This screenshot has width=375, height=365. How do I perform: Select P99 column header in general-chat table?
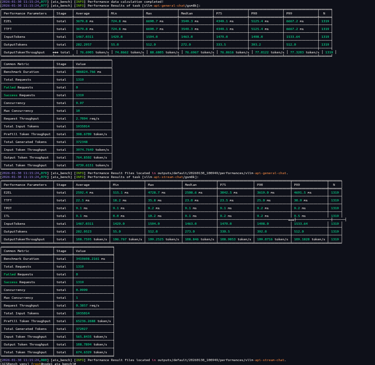289,13
